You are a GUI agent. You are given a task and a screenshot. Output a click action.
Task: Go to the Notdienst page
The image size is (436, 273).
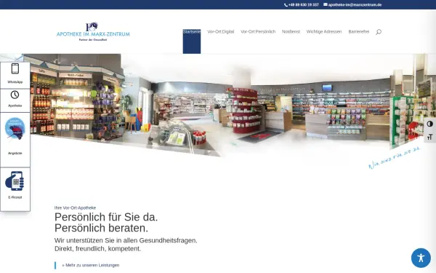[291, 32]
